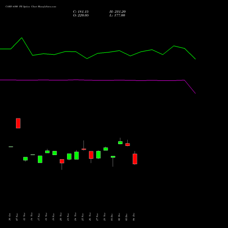Select the open value O: 220.05
This screenshot has width=228, height=228.
pos(81,16)
